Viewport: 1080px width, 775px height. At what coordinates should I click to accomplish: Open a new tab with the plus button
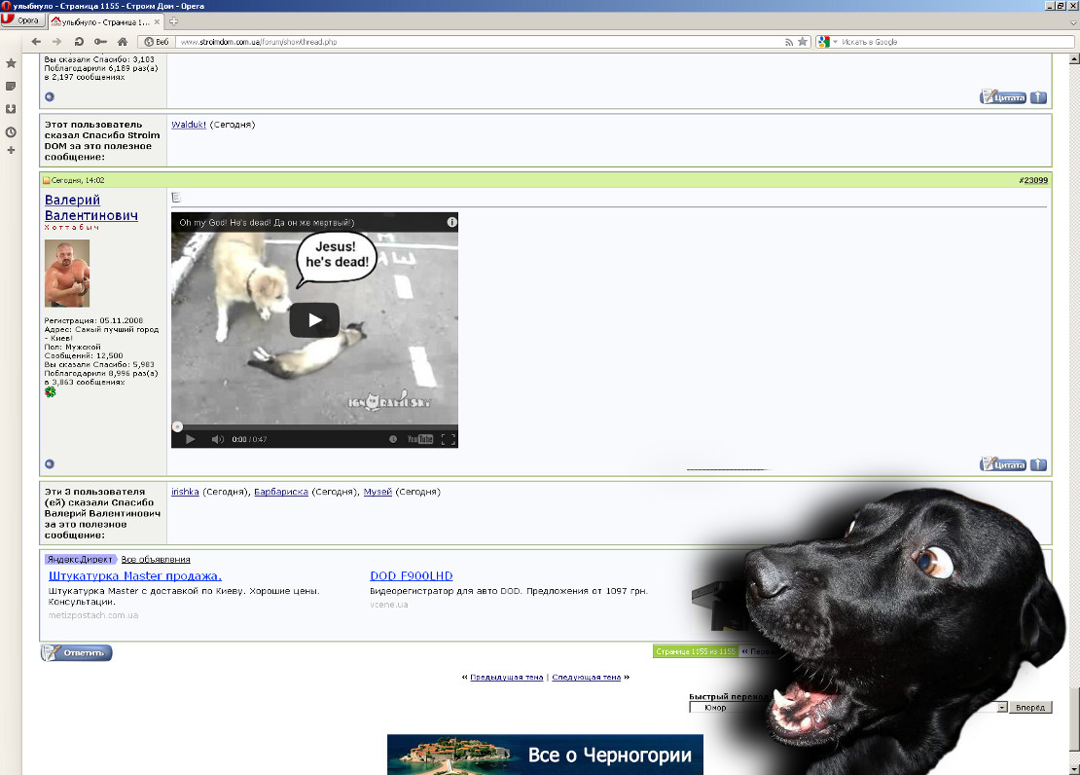pyautogui.click(x=173, y=21)
